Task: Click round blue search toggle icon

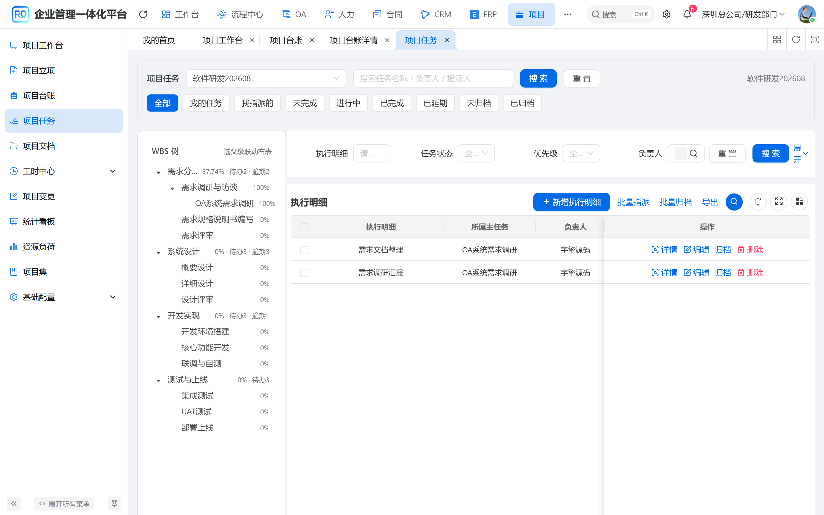Action: [734, 202]
